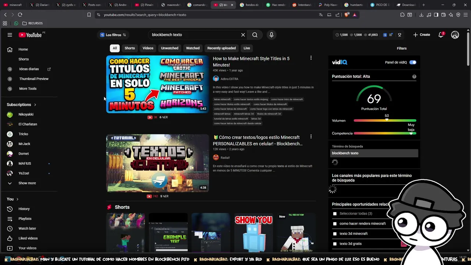Check the como hacer renders minecraft box
Viewport: 471px width, 265px height.
[335, 224]
